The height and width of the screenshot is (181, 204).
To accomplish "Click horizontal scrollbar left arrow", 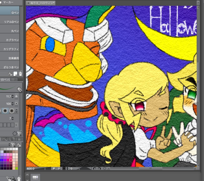I will (x=109, y=168).
